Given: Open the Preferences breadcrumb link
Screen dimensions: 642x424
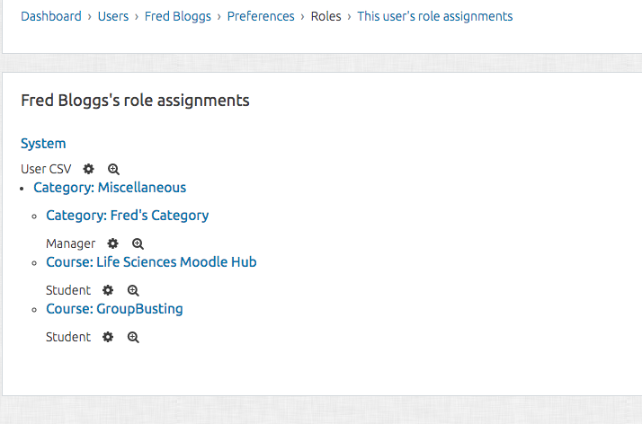Looking at the screenshot, I should coord(261,16).
